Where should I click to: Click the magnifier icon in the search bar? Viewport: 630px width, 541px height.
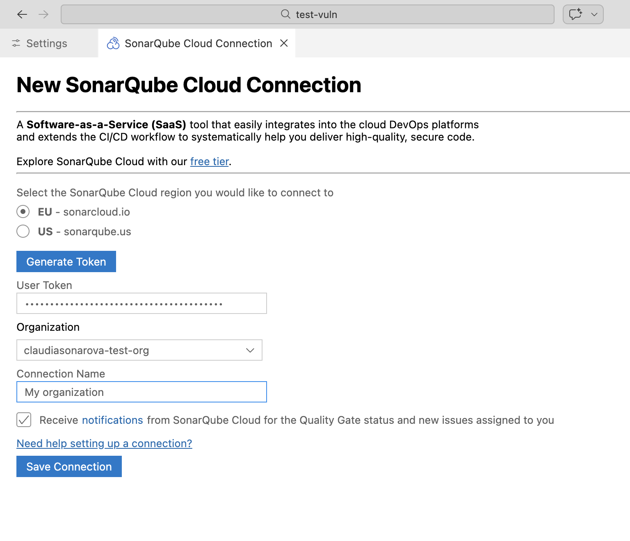point(285,14)
